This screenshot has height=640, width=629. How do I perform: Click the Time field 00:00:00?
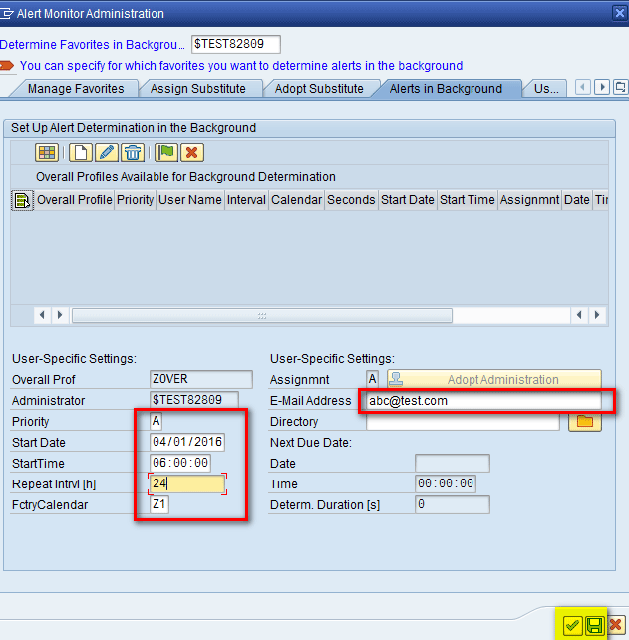tap(446, 484)
